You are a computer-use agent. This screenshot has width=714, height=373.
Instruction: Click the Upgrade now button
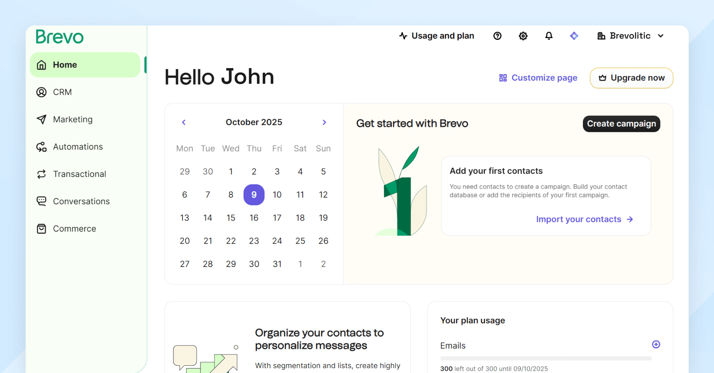click(x=631, y=78)
